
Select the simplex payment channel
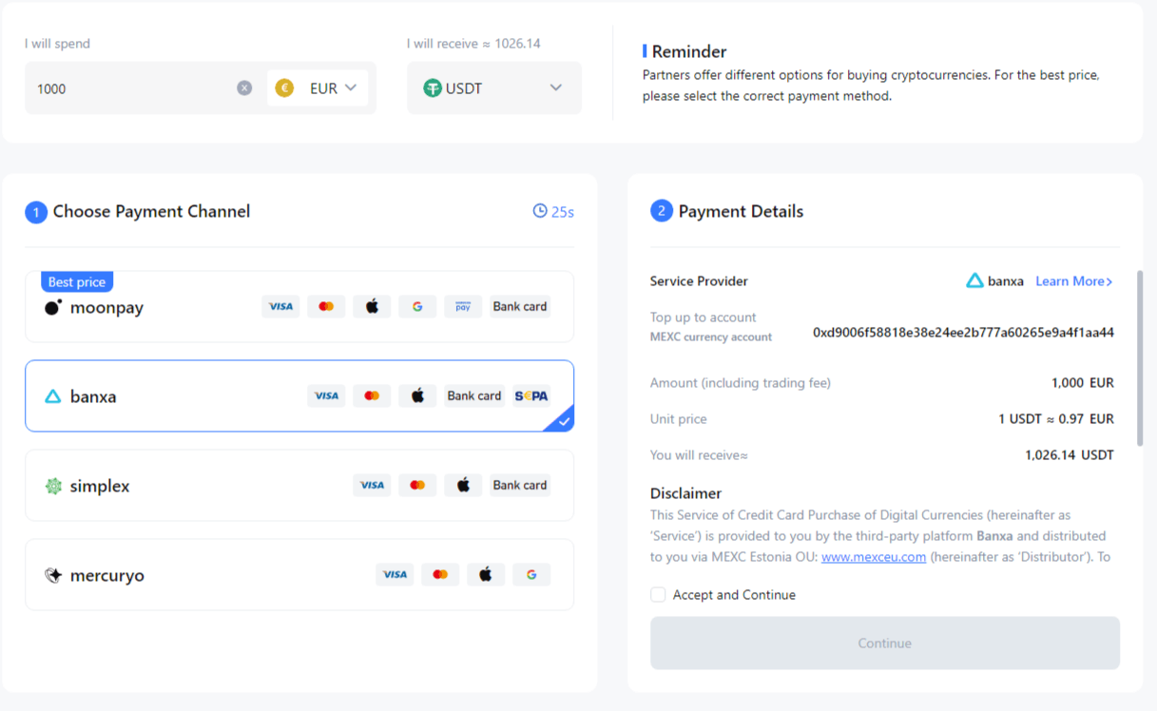(x=99, y=487)
